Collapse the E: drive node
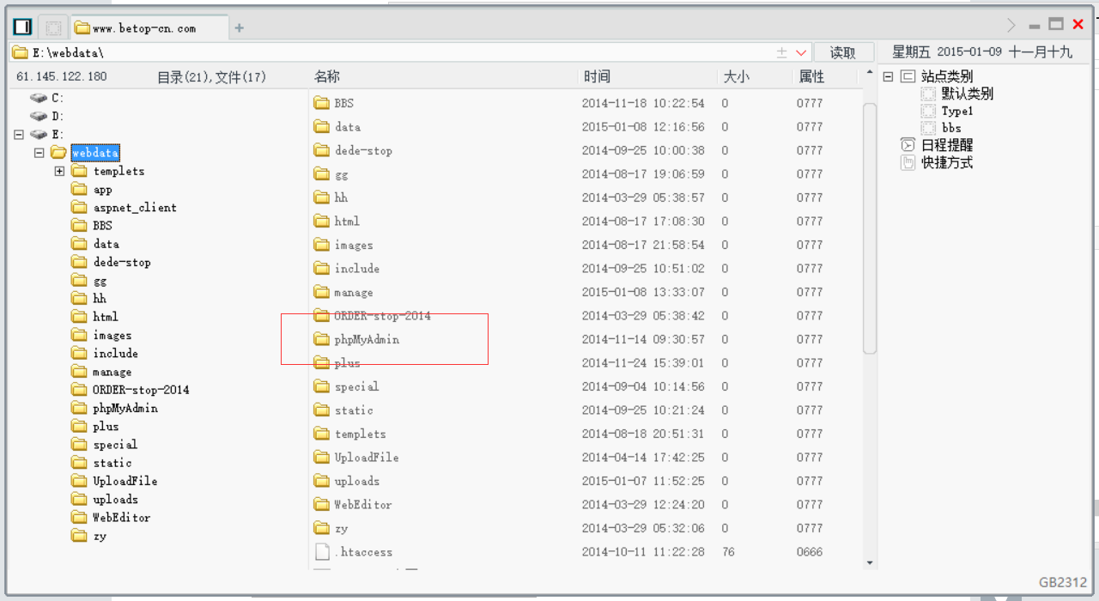 click(19, 135)
